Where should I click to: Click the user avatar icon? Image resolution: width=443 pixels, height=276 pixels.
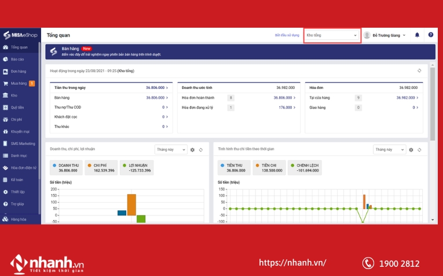367,35
